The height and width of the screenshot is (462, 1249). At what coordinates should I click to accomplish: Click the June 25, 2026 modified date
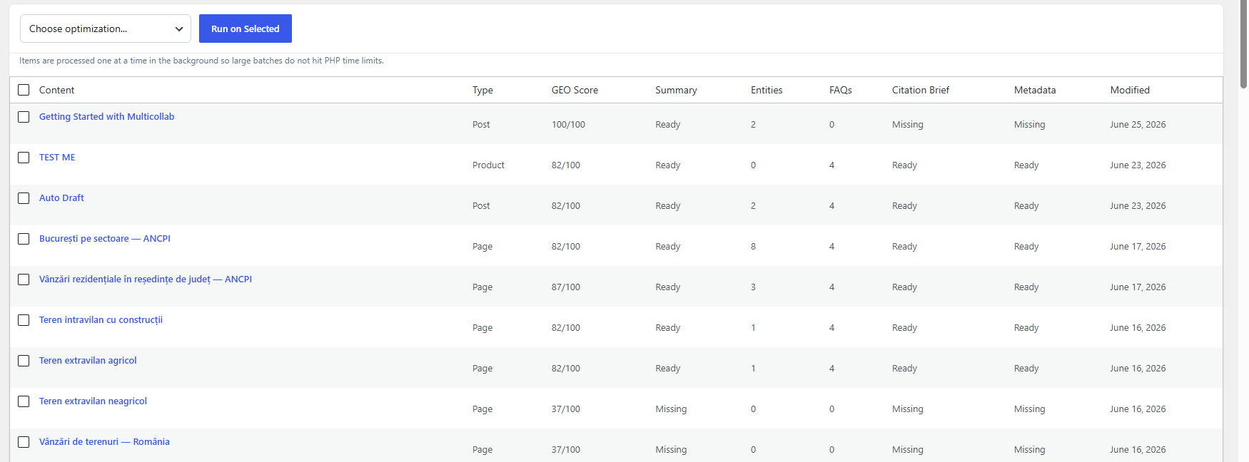1138,125
